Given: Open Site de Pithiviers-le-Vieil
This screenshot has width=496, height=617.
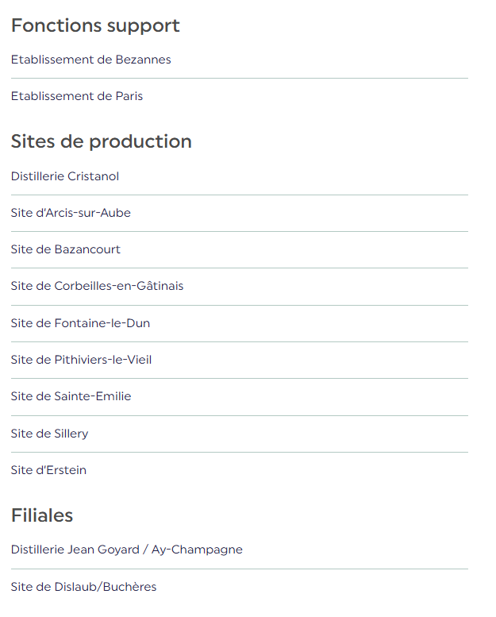Looking at the screenshot, I should (81, 360).
